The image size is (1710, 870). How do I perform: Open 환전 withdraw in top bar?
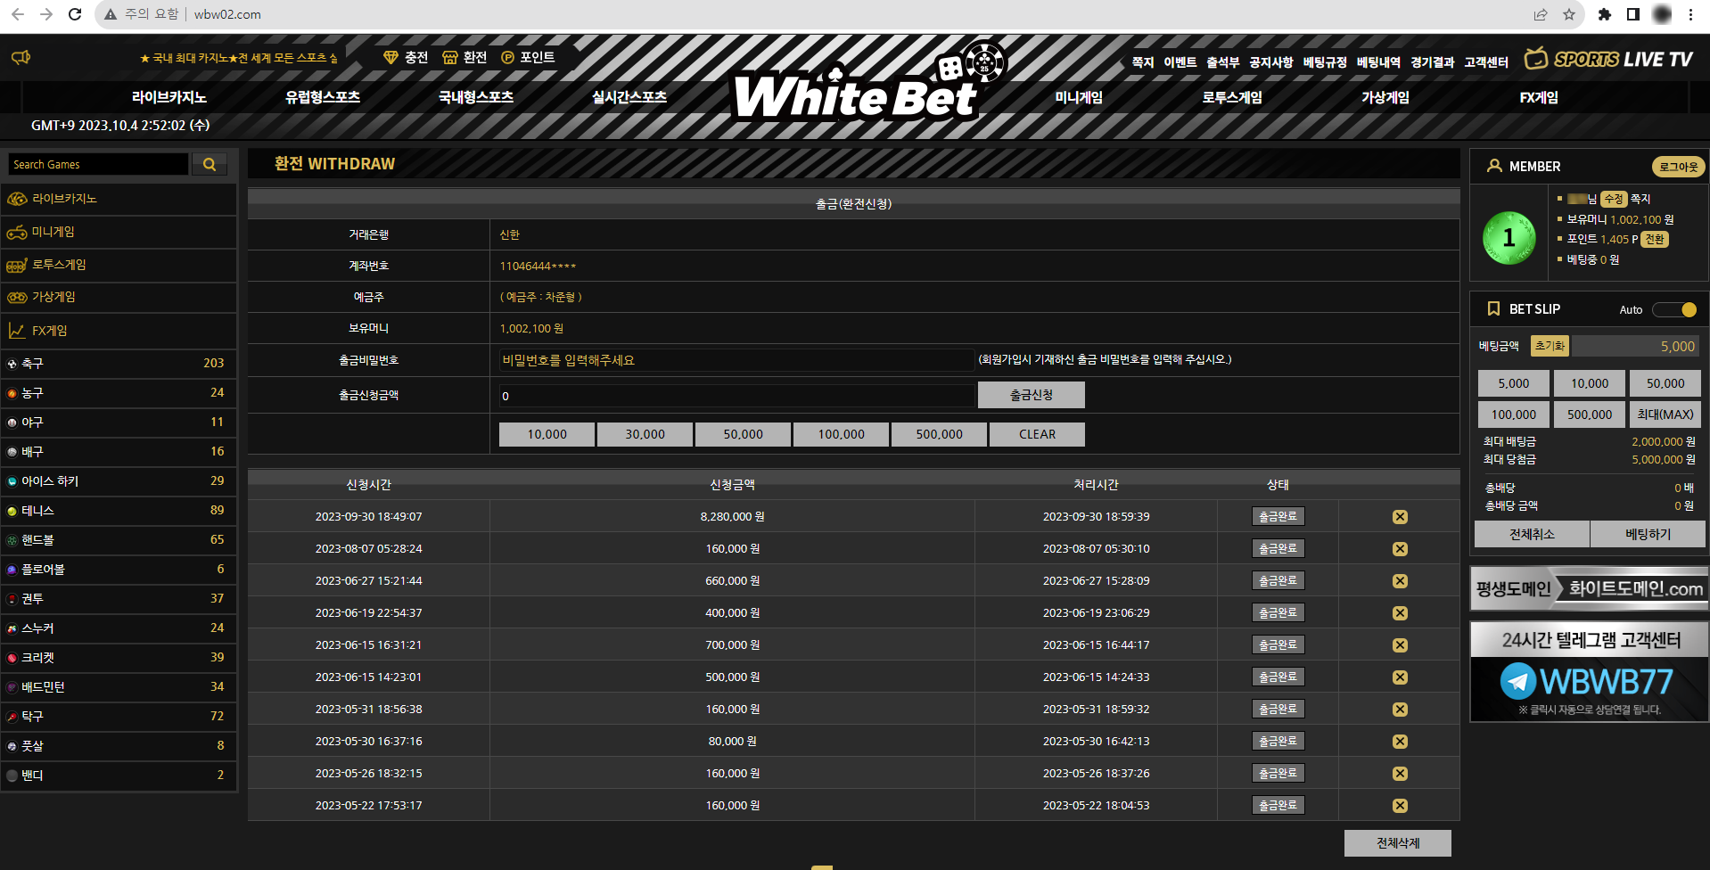pyautogui.click(x=464, y=57)
